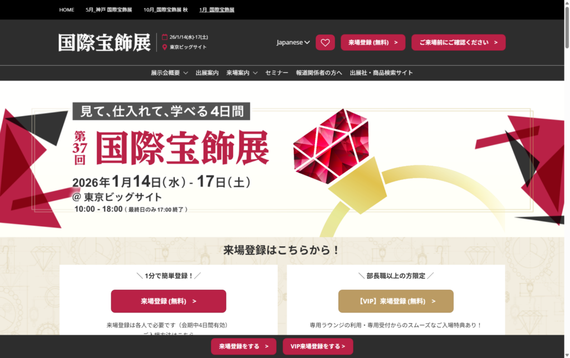Select the セミナー menu item
Image resolution: width=570 pixels, height=358 pixels.
277,73
